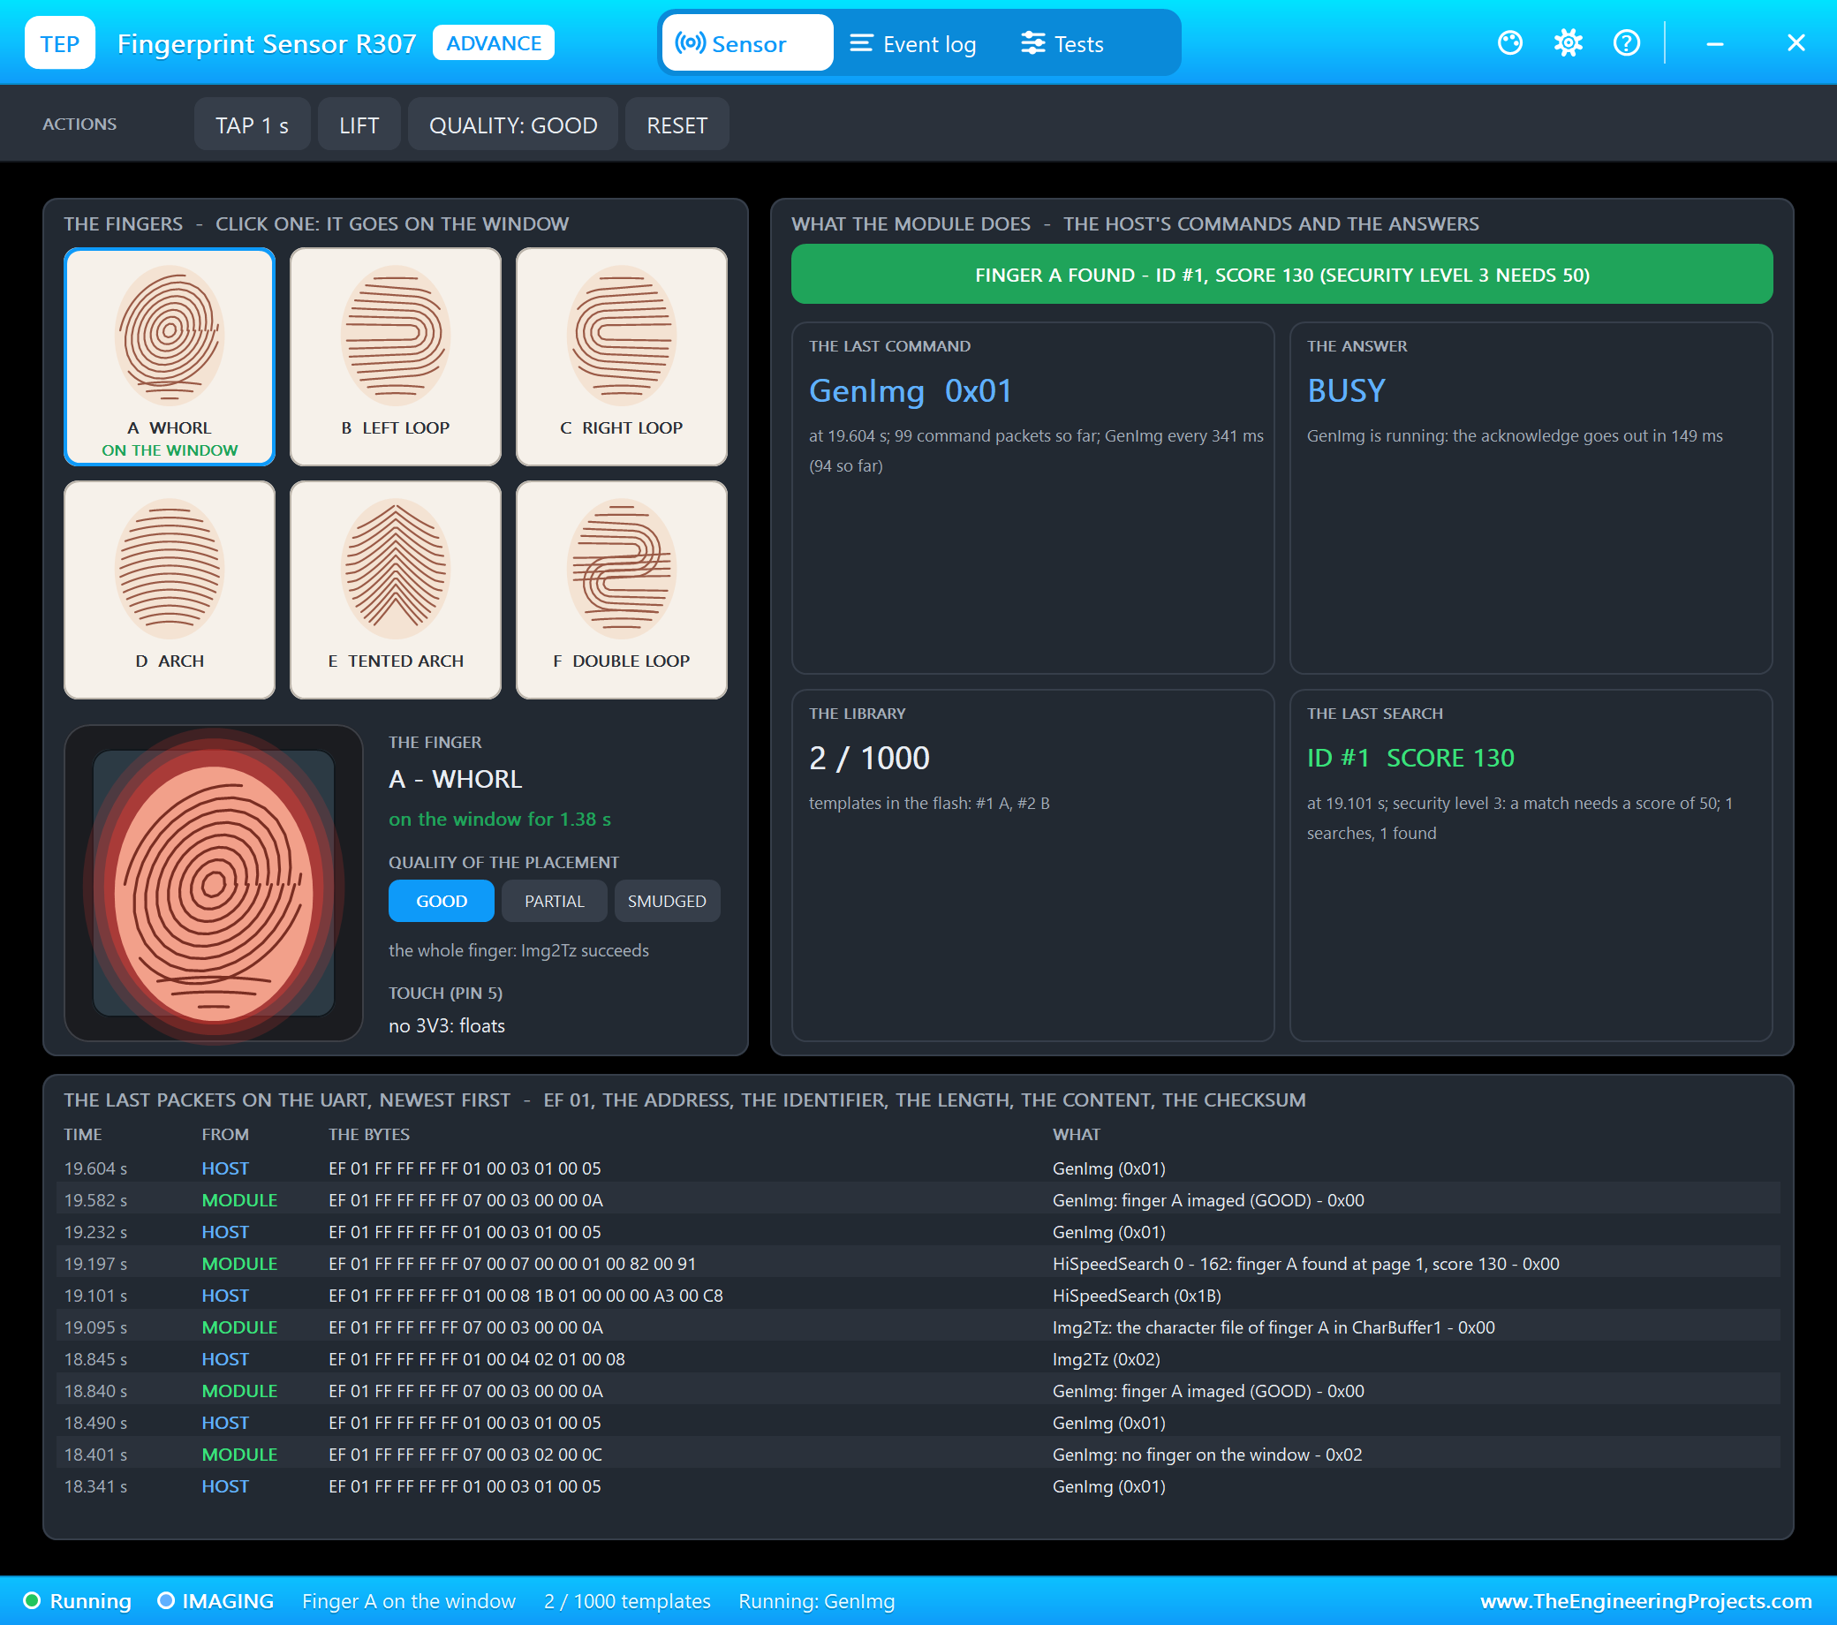Click the FROM column header
The image size is (1837, 1625).
(224, 1134)
